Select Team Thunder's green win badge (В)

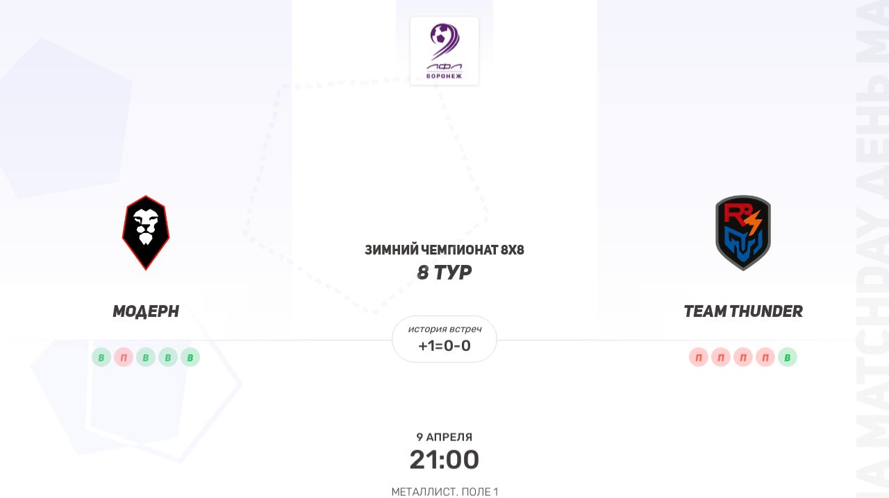point(788,357)
